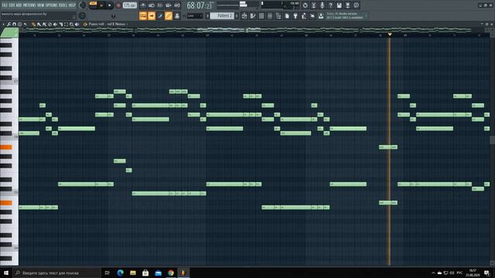Select the Paint brush tool in piano roll

pyautogui.click(x=39, y=24)
